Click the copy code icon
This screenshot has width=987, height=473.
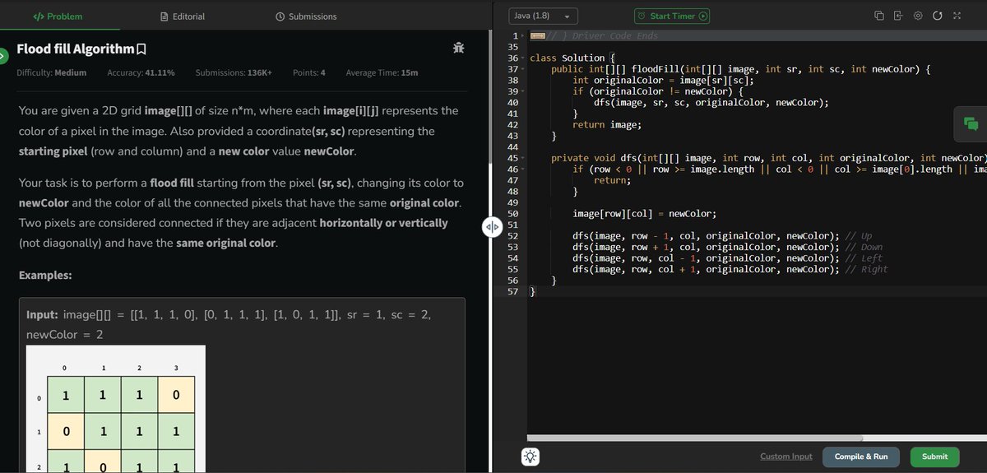click(878, 16)
